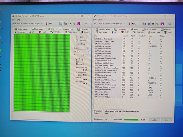Click into the Start position input field
This screenshot has height=137, width=183.
pos(82,48)
